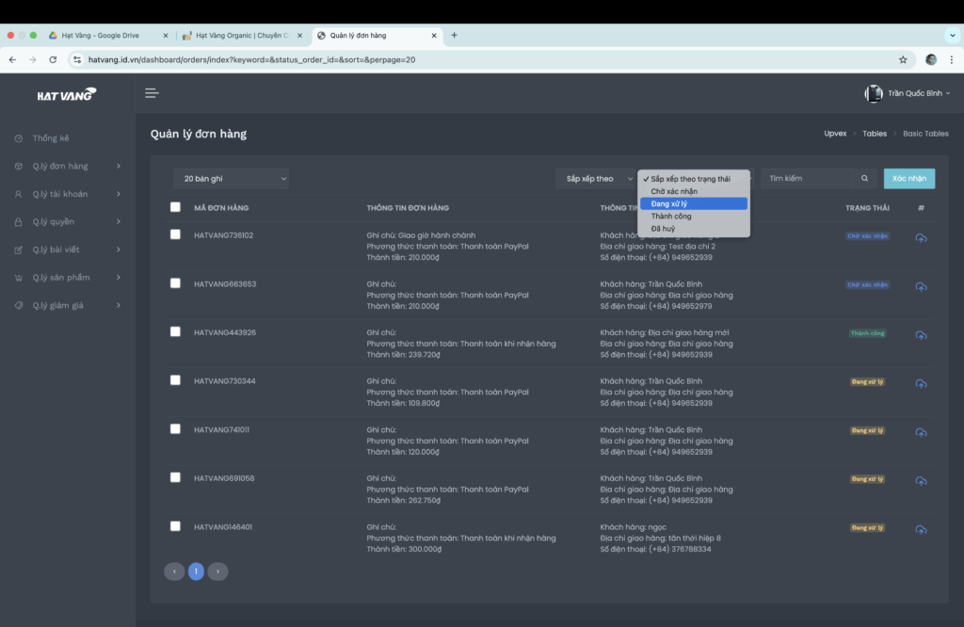Go to next page arrow in pagination
The height and width of the screenshot is (627, 964).
[217, 571]
